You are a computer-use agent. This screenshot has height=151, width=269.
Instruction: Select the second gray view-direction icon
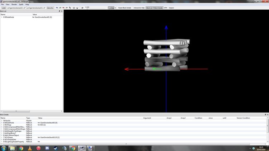[x=60, y=8]
